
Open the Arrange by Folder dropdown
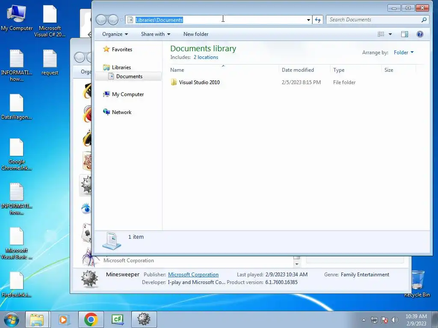click(403, 53)
